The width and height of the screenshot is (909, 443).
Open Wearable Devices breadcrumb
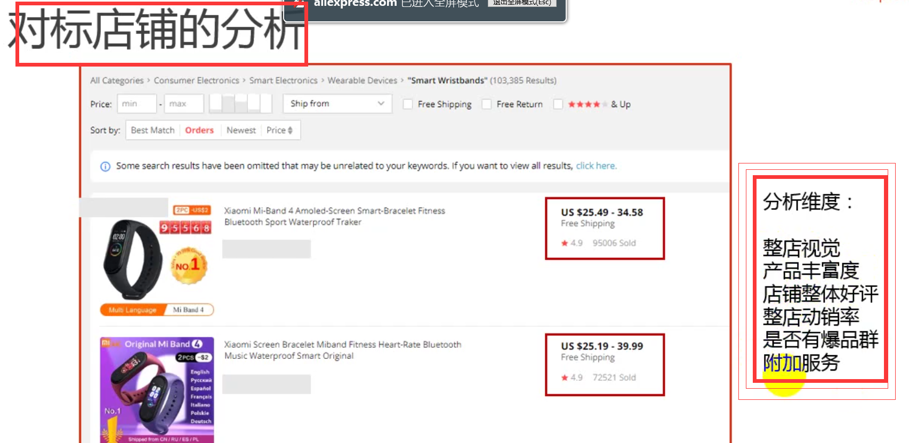coord(363,80)
